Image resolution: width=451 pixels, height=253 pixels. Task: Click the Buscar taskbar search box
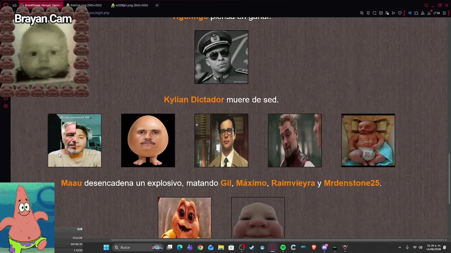click(138, 247)
